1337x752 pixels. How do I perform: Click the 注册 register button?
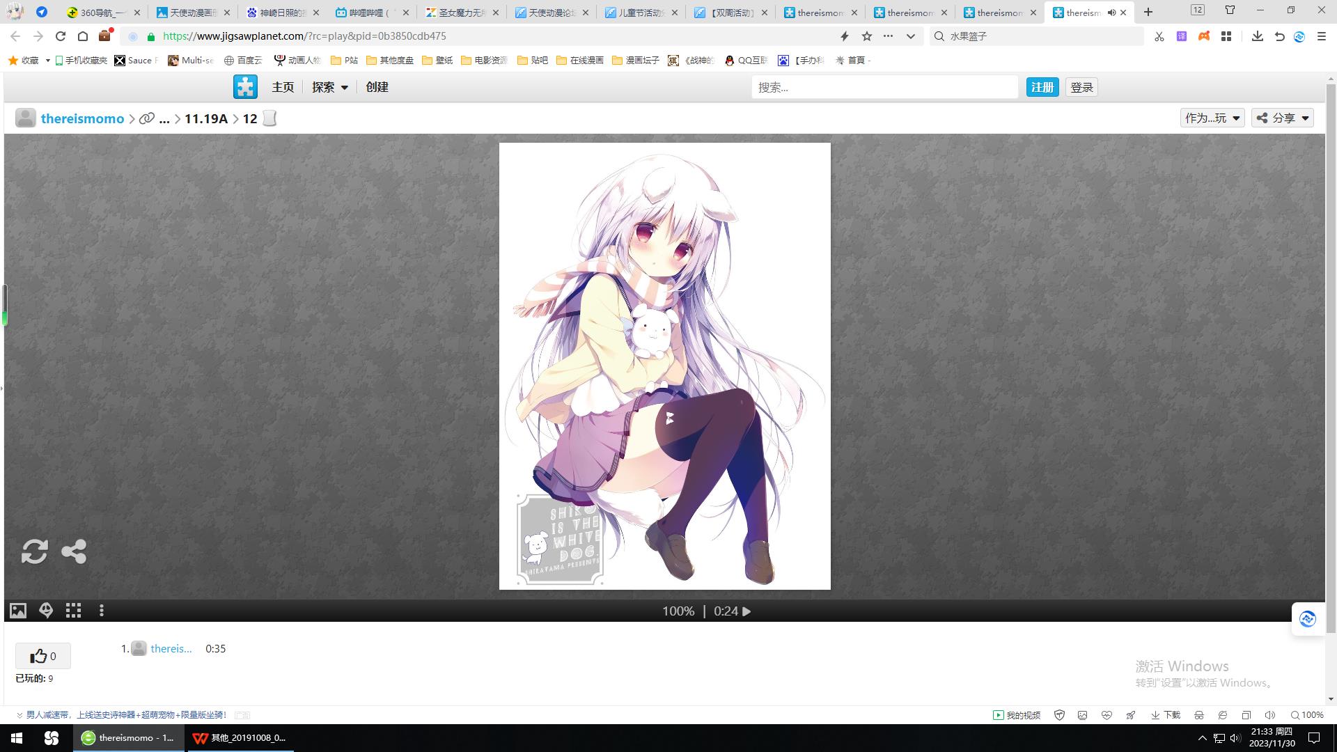(1042, 87)
